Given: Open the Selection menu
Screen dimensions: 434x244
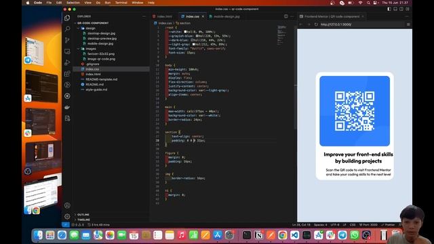Looking at the screenshot, I should (73, 3).
